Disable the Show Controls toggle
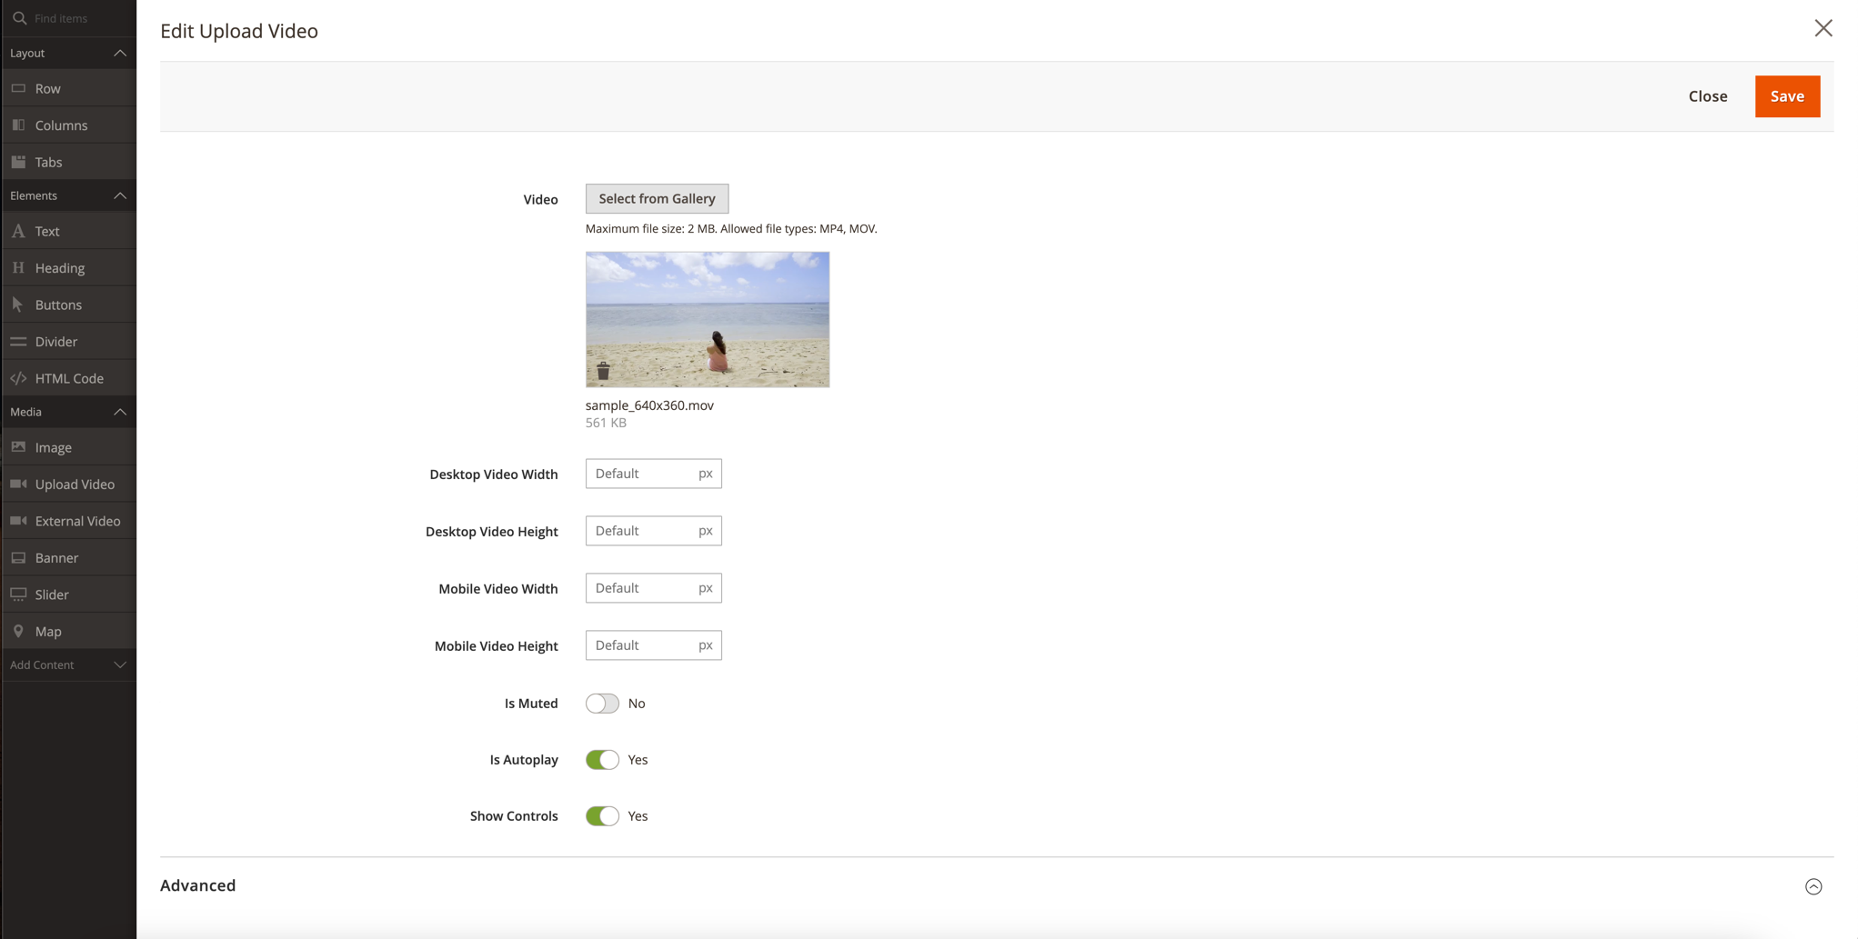Image resolution: width=1858 pixels, height=939 pixels. (x=602, y=816)
